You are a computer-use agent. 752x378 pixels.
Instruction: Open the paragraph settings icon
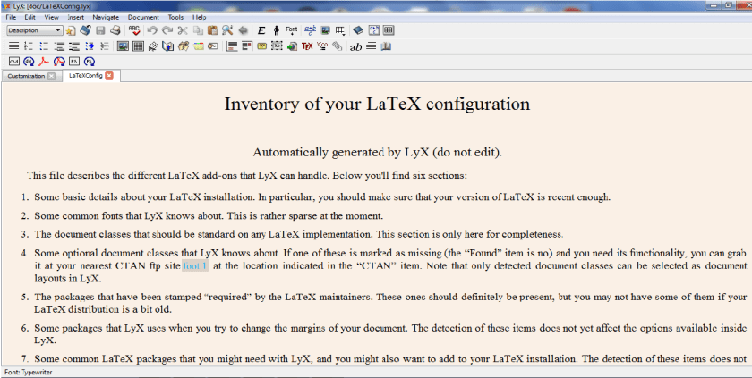(372, 46)
